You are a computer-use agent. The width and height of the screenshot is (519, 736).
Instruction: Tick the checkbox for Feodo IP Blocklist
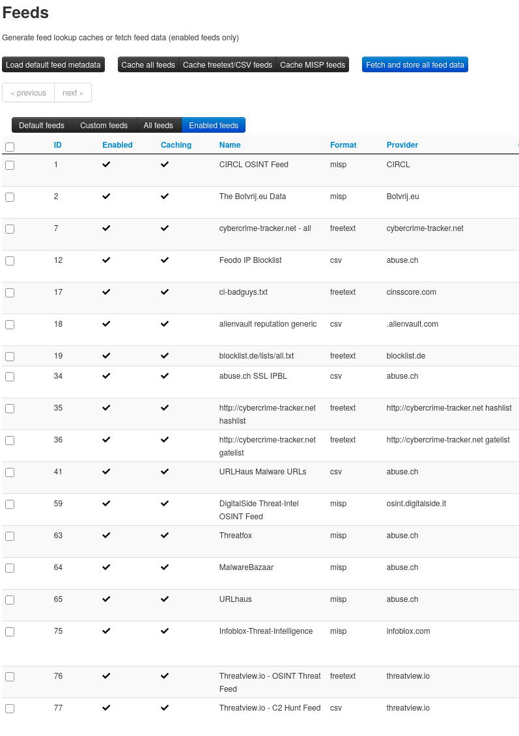pos(10,261)
